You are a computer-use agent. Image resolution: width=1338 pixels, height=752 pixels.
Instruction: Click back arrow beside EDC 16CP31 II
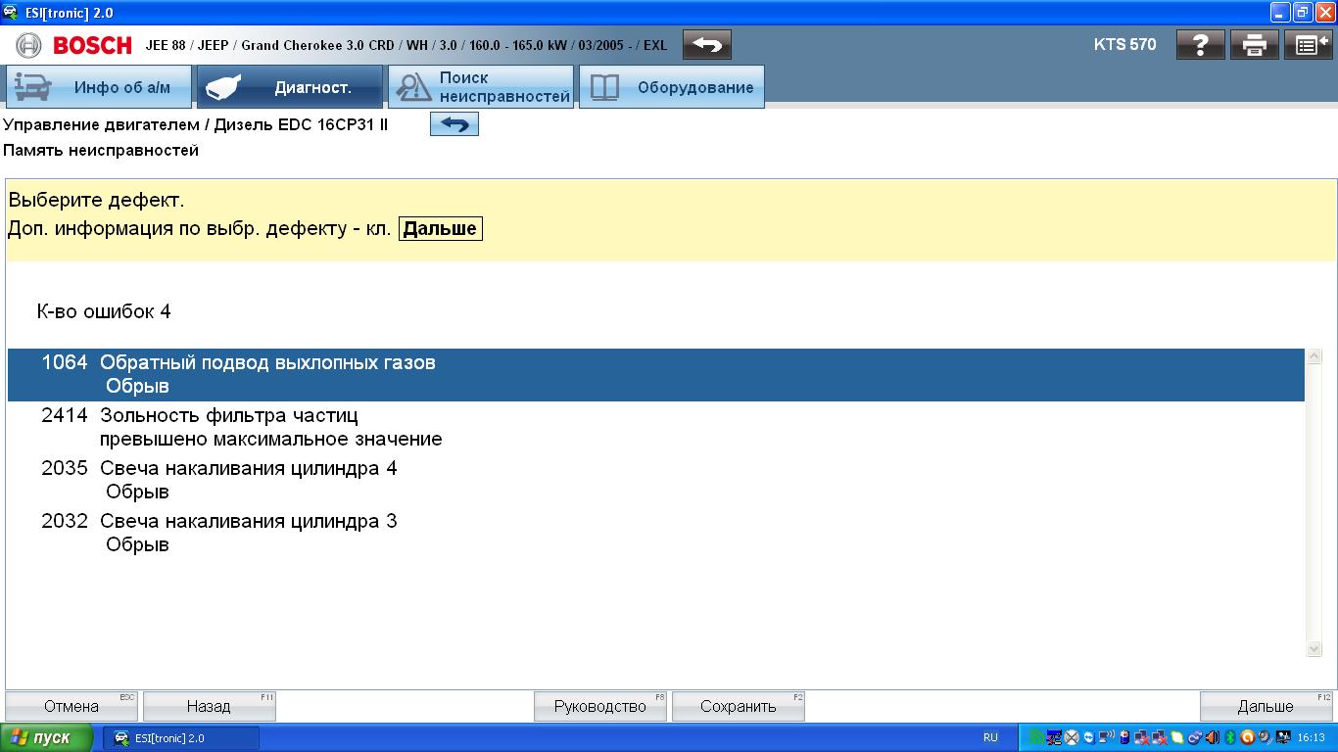coord(454,124)
